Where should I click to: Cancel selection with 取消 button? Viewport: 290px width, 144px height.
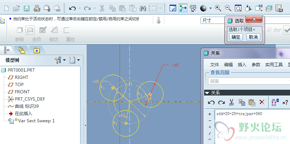tap(253, 37)
